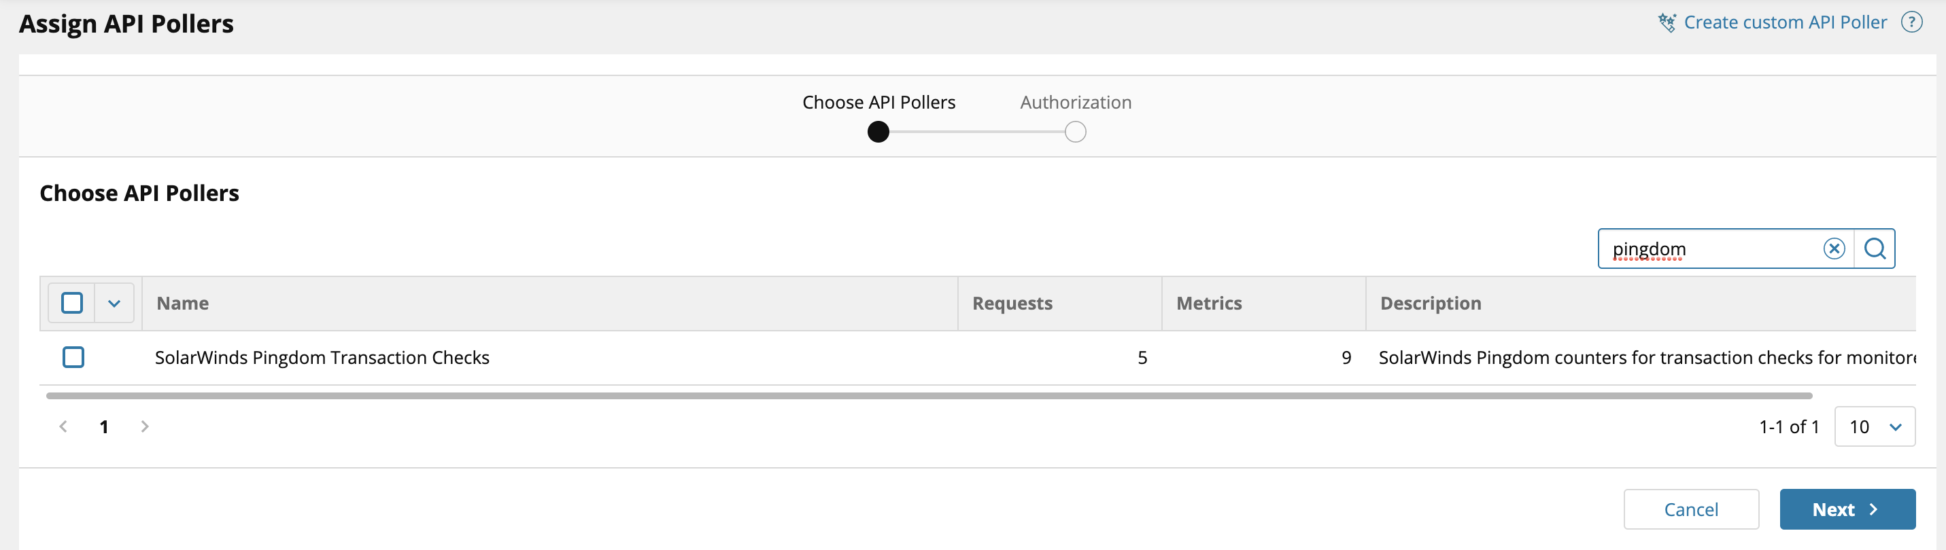The width and height of the screenshot is (1946, 550).
Task: Click the Next button
Action: [x=1846, y=509]
